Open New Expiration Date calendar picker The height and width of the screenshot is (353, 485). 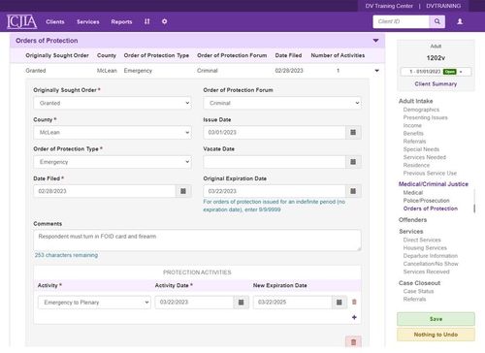(x=339, y=303)
